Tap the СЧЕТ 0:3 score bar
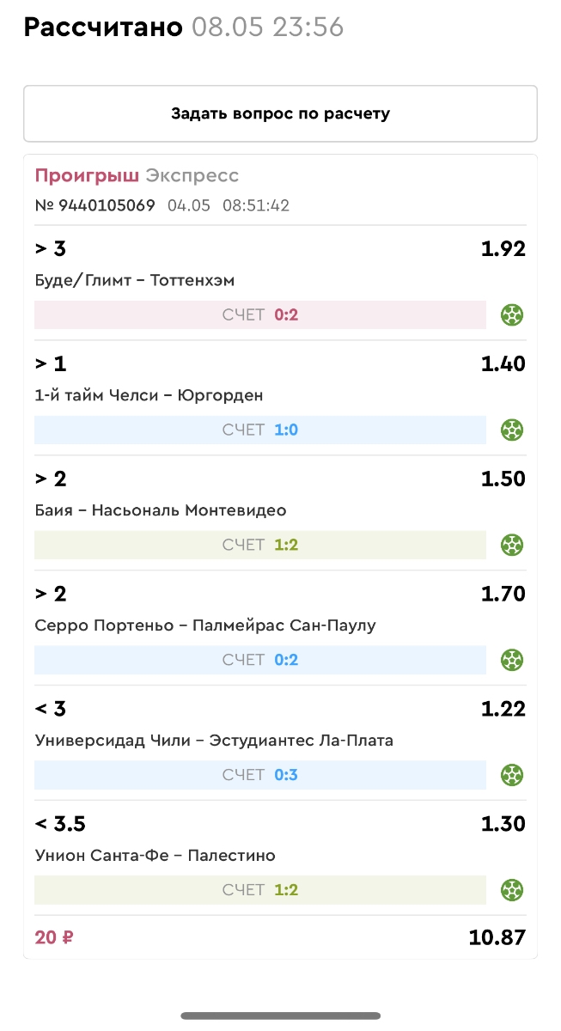Viewport: 561px width, 1031px height. [260, 775]
